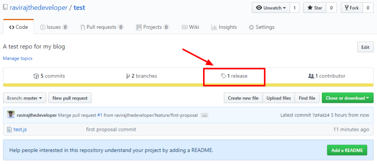Click the file icon beside test.js
Image resolution: width=377 pixels, height=166 pixels.
[x=9, y=130]
